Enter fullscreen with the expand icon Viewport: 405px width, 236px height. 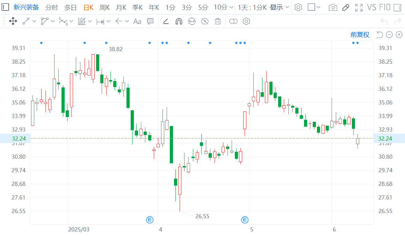[x=359, y=7]
